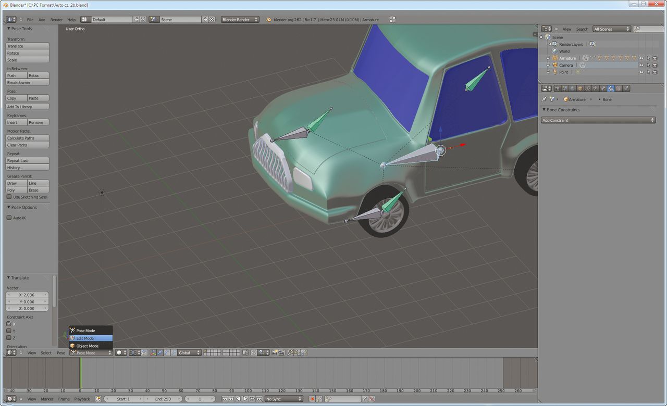Click the OpenGL render image camera icon
The width and height of the screenshot is (667, 406).
(x=274, y=352)
